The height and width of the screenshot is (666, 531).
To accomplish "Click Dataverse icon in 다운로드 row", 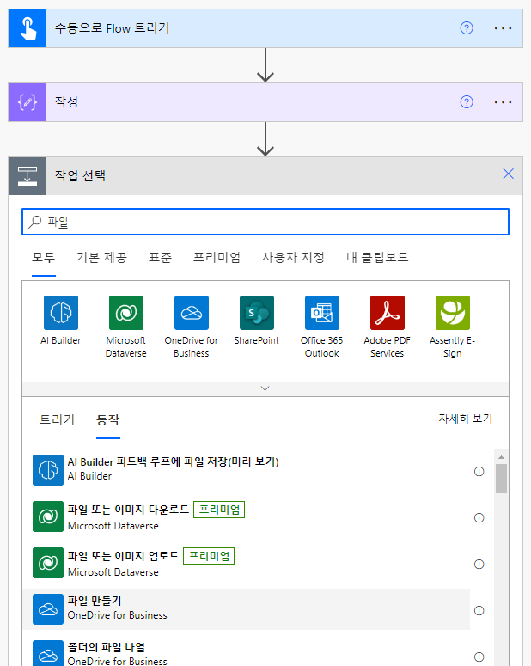I will (48, 516).
